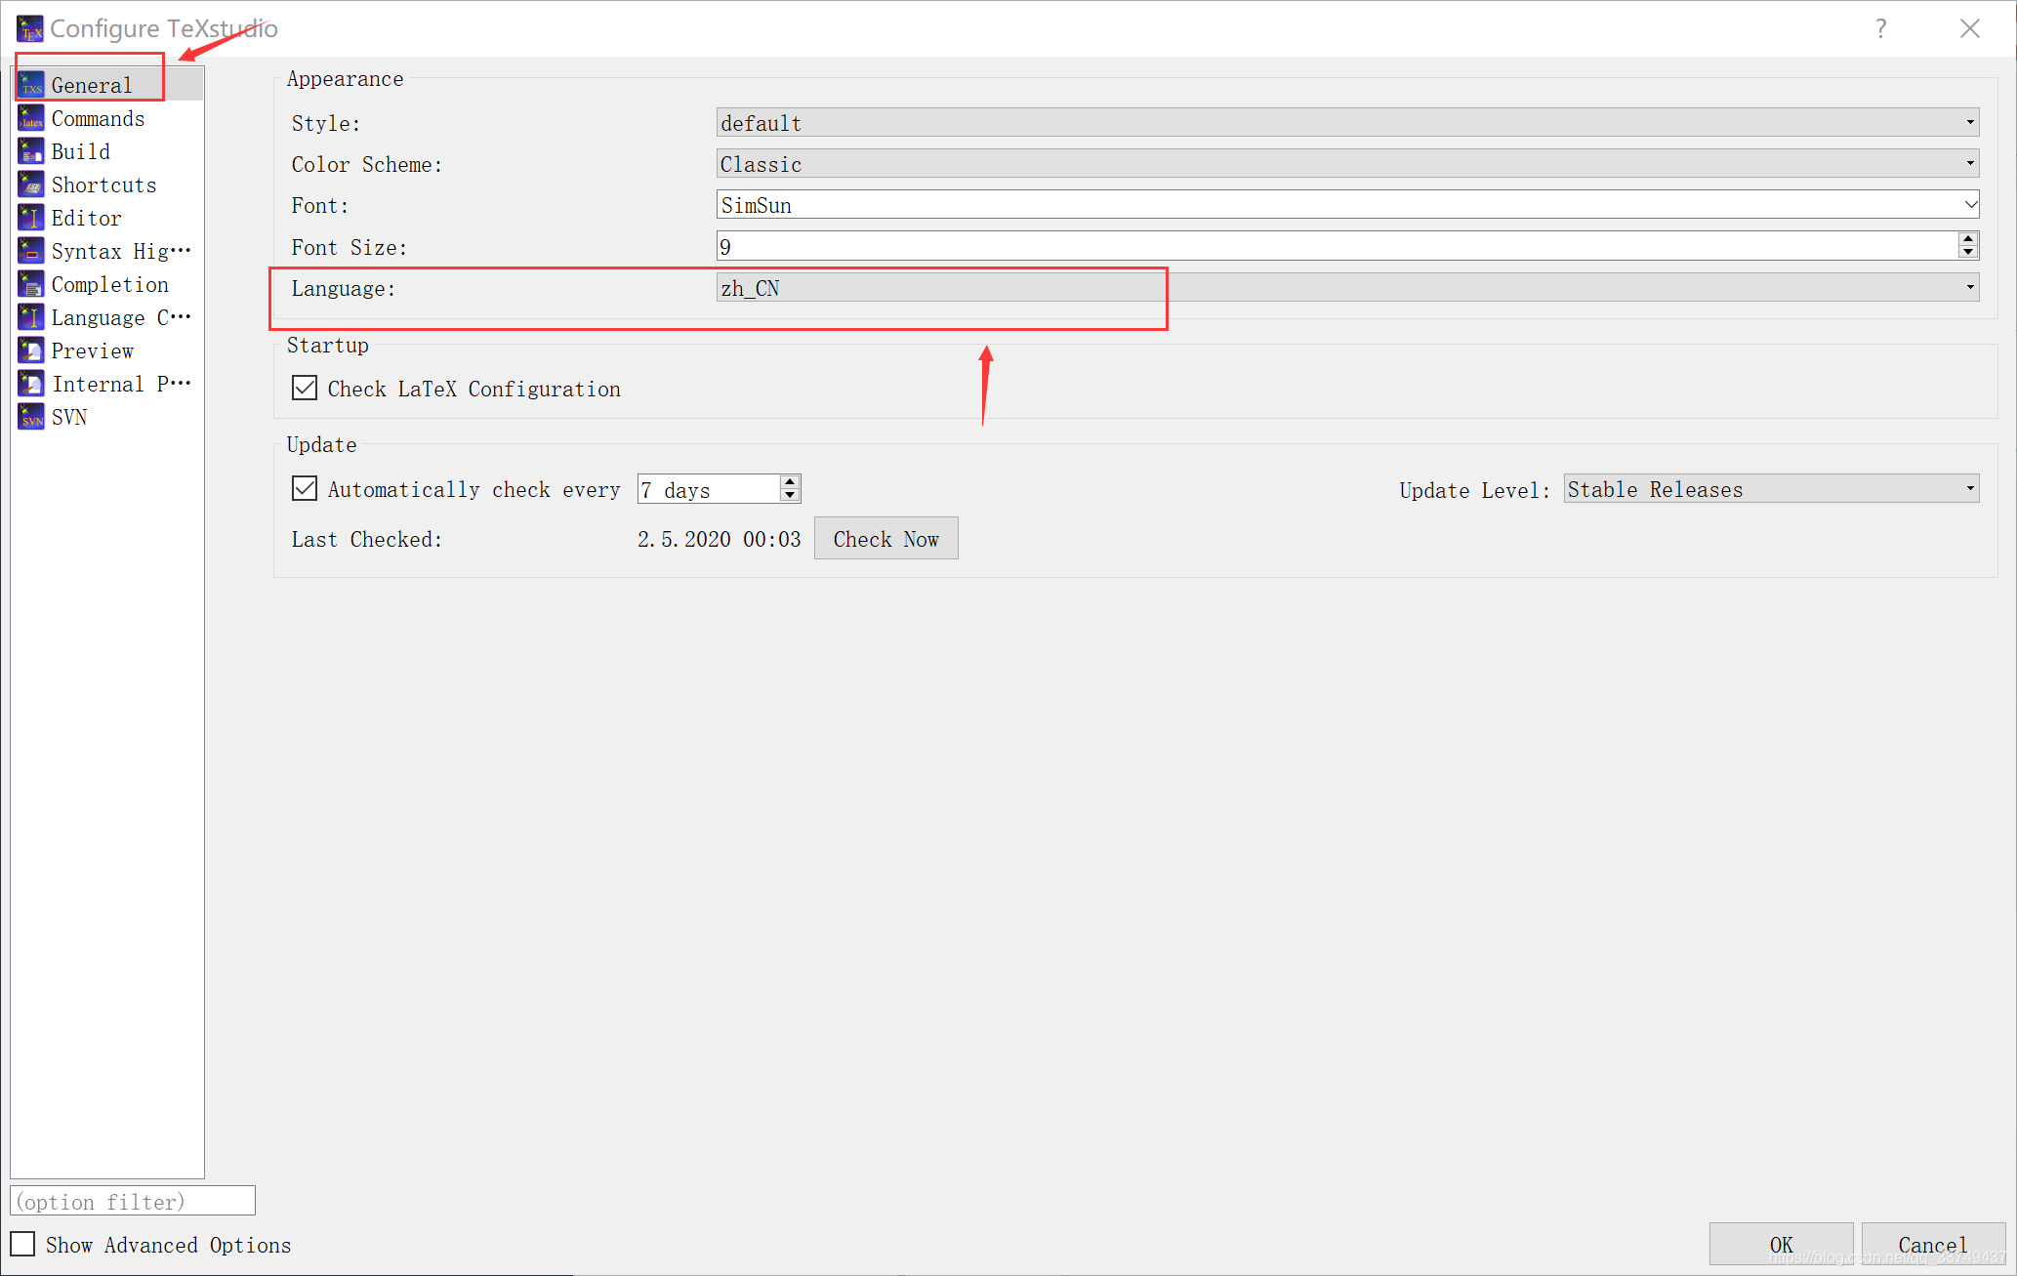Click the Completion section icon
2017x1276 pixels.
pyautogui.click(x=31, y=285)
